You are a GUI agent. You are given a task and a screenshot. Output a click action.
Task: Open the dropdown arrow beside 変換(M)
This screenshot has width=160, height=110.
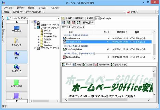point(157,12)
